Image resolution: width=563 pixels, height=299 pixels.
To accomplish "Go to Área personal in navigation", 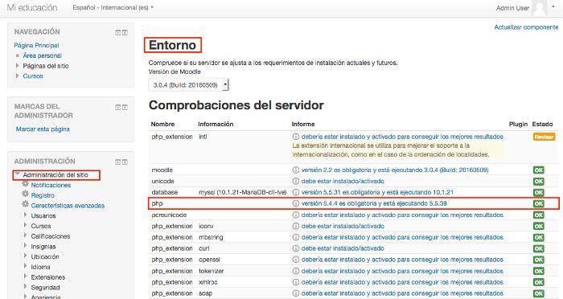I will [x=42, y=55].
